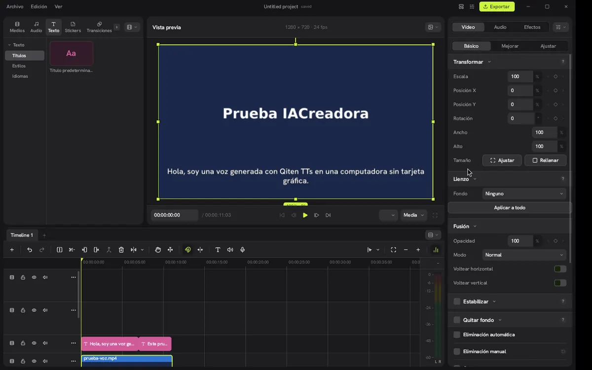Click the redo arrow in timeline toolbar
592x370 pixels.
pyautogui.click(x=42, y=250)
